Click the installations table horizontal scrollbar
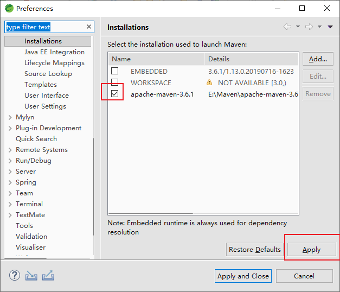 pyautogui.click(x=151, y=214)
